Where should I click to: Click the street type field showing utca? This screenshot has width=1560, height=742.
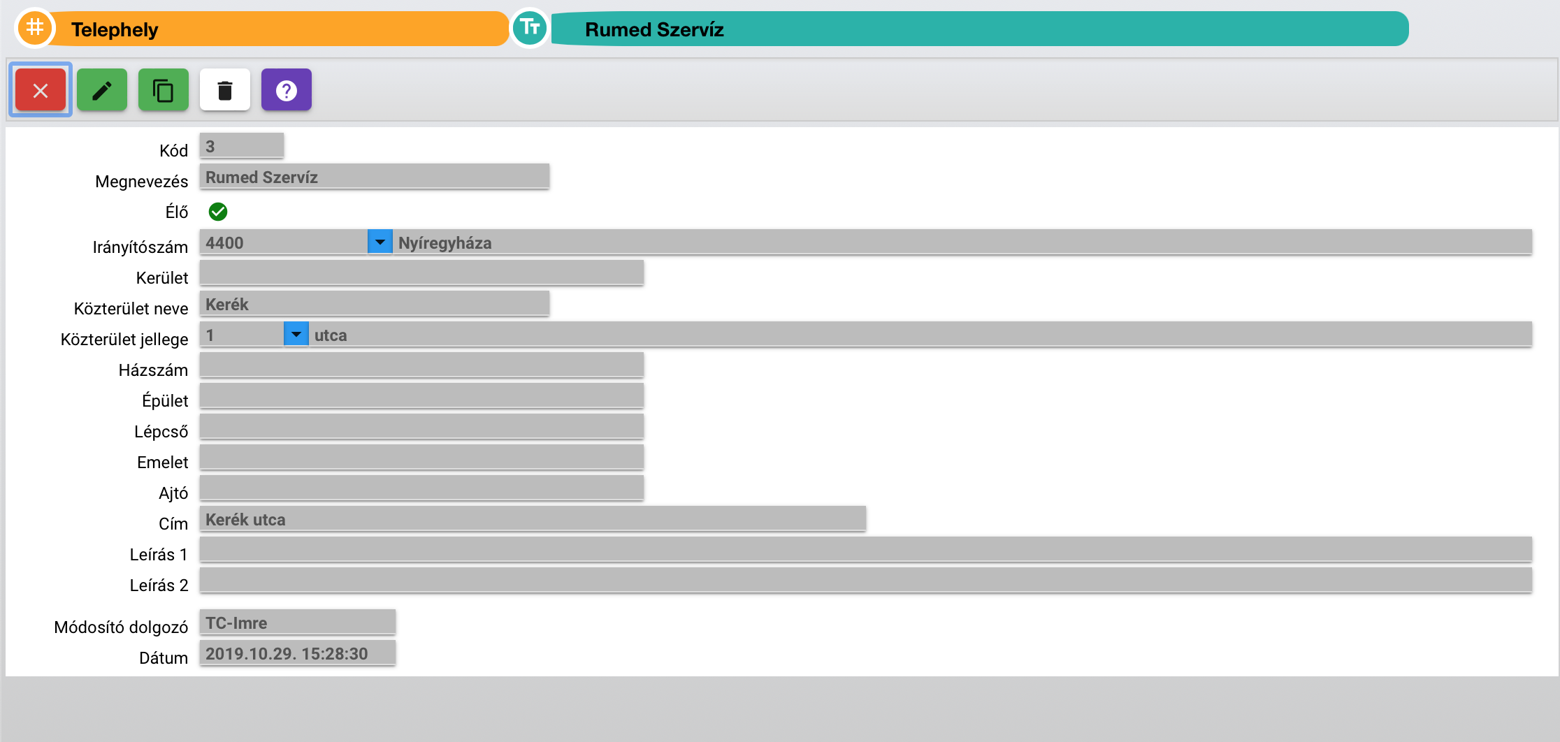point(920,334)
